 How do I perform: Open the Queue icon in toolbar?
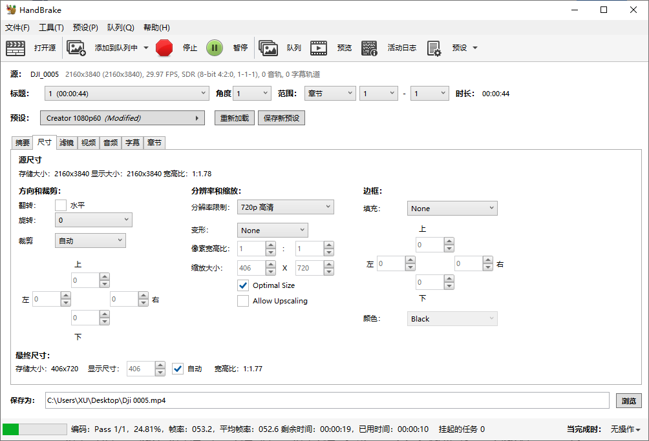(x=268, y=48)
